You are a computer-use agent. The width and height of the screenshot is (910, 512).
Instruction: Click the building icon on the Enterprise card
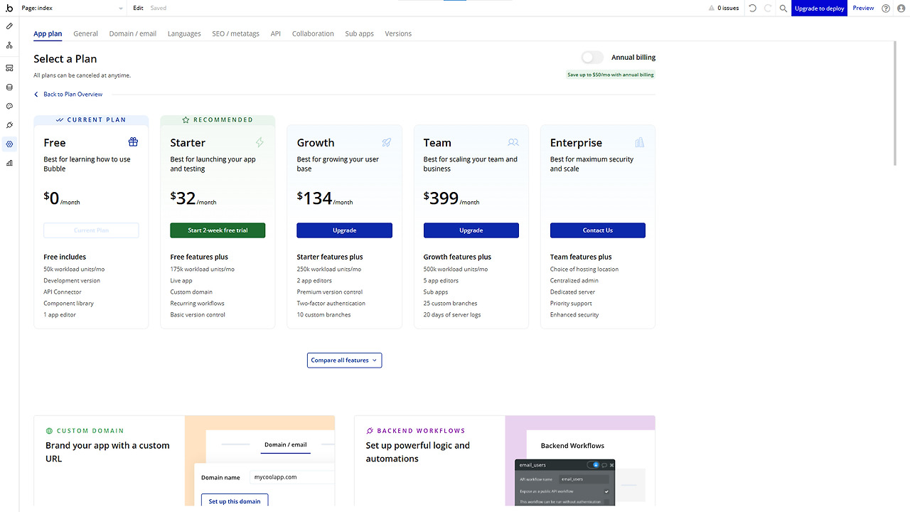click(x=639, y=142)
